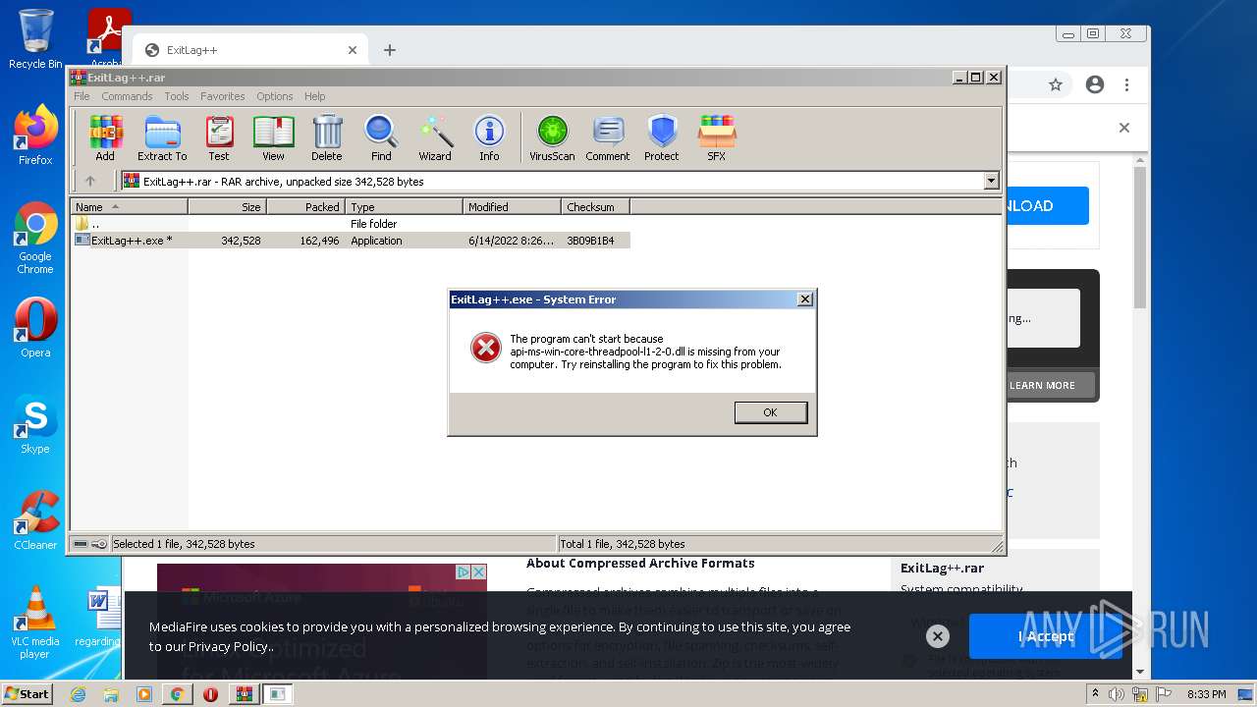Viewport: 1257px width, 707px height.
Task: Click Internet Explorer taskbar icon
Action: tap(78, 694)
